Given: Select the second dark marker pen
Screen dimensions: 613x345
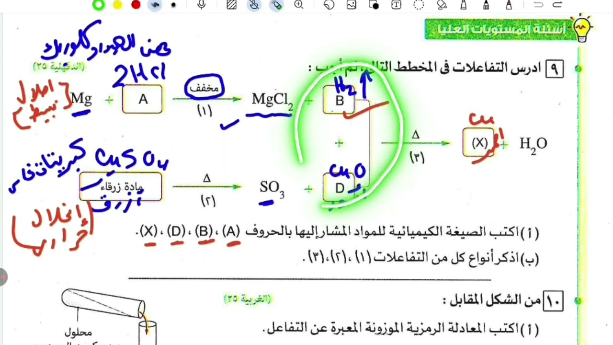Looking at the screenshot, I should click(x=486, y=5).
